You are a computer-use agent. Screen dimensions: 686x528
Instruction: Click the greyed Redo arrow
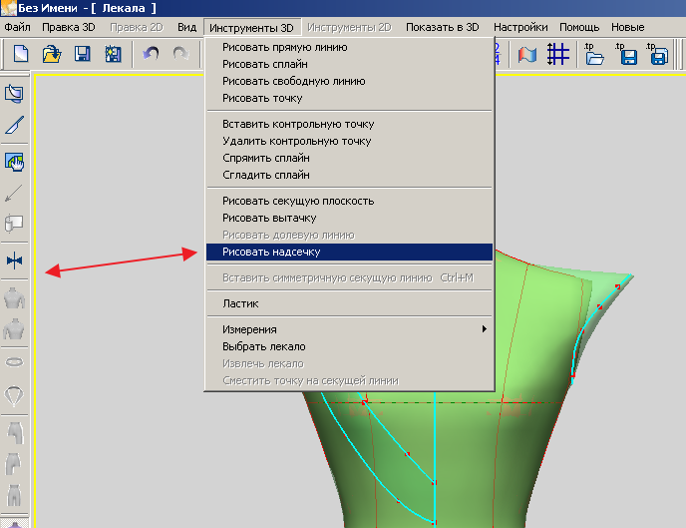click(180, 54)
